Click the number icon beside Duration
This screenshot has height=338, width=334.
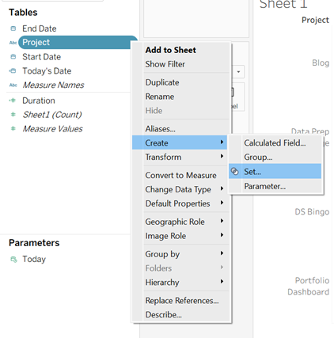tap(13, 101)
